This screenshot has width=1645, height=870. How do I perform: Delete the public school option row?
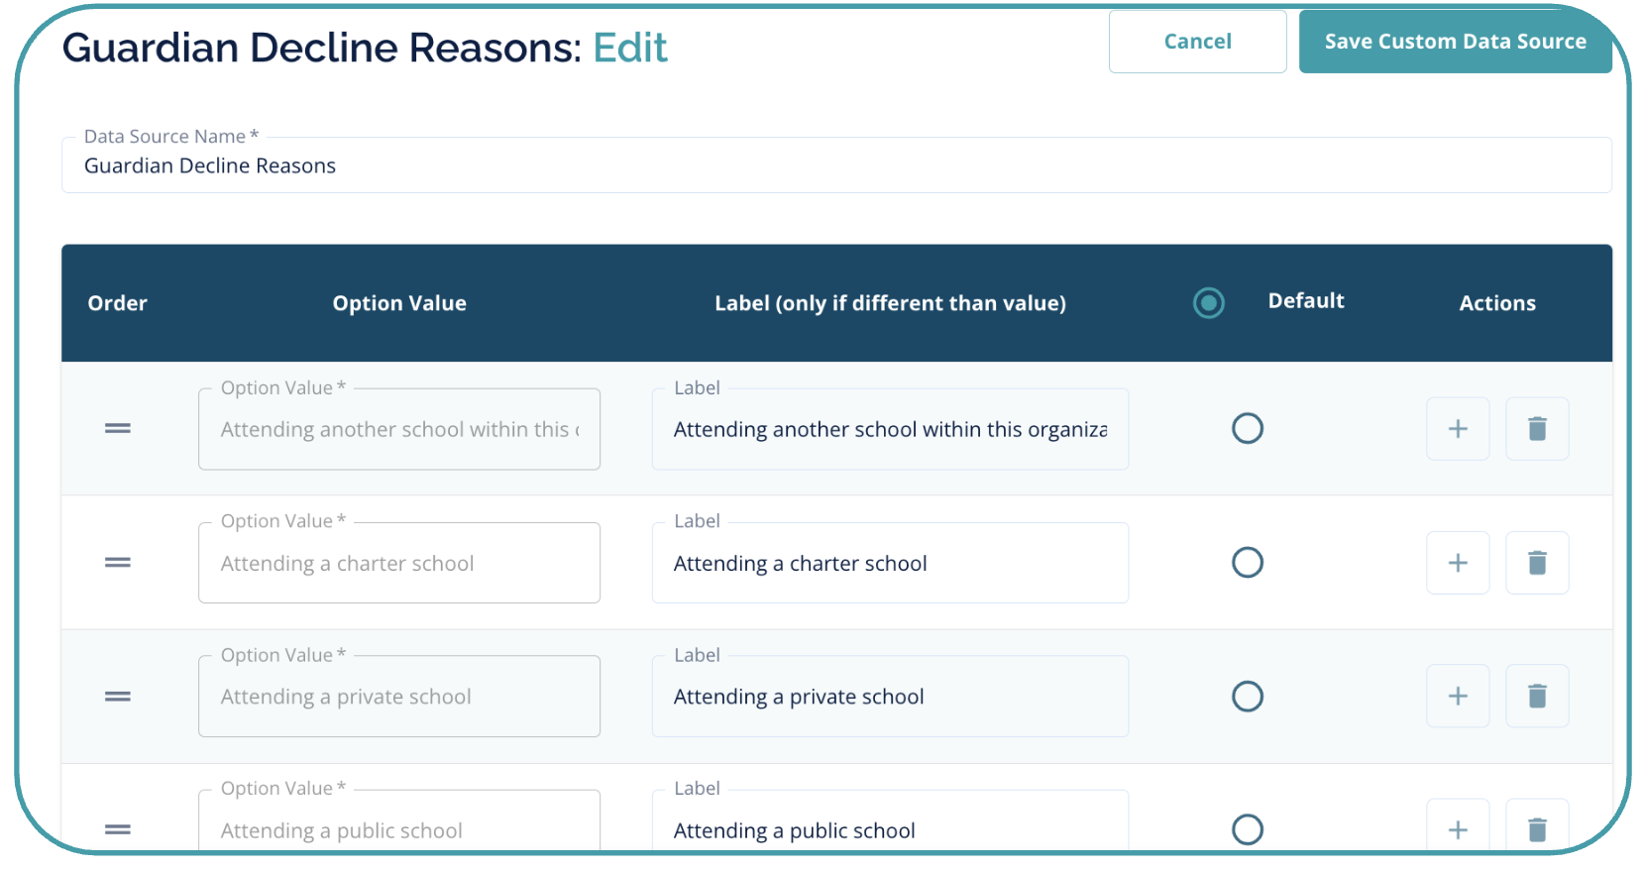[x=1536, y=828]
